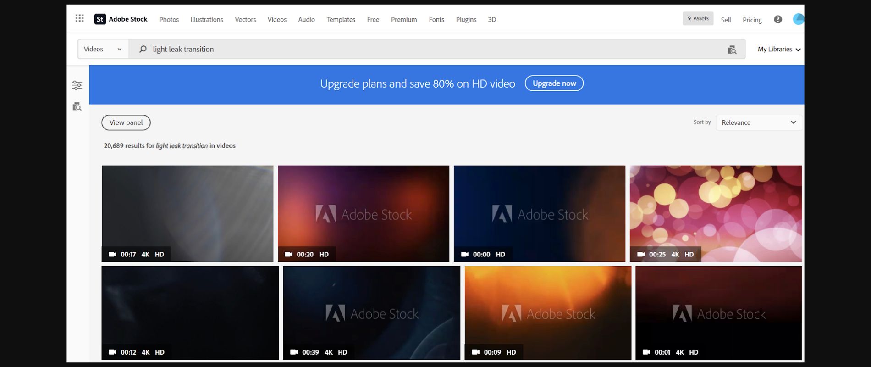Click the View panel button

click(126, 122)
